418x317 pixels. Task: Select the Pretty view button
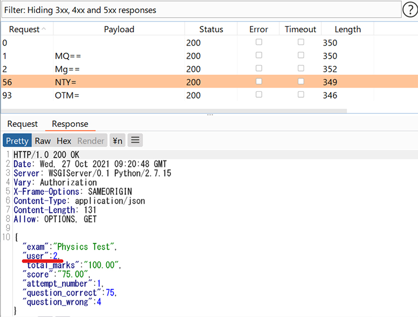point(17,140)
